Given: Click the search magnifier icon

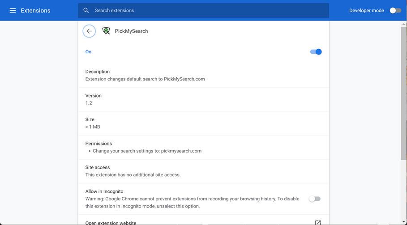Looking at the screenshot, I should [86, 10].
